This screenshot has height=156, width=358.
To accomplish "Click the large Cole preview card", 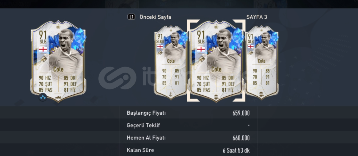I will [58, 61].
